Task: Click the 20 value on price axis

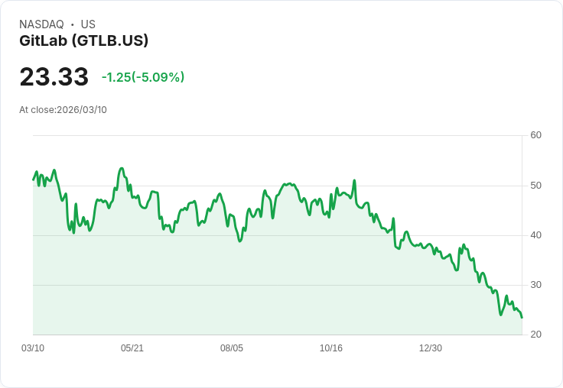Action: click(535, 335)
